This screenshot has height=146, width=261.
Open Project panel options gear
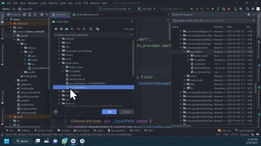42,15
